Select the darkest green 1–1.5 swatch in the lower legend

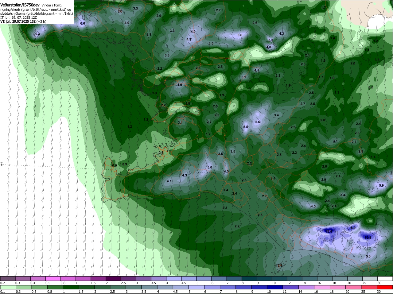(71, 288)
